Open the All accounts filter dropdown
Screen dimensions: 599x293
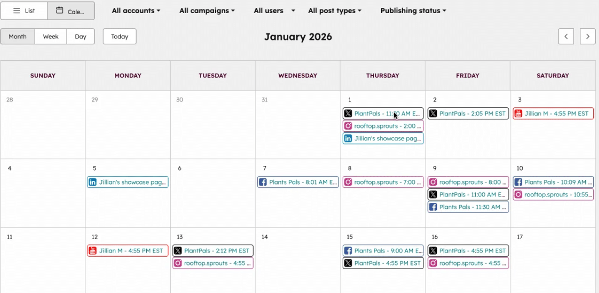click(135, 10)
